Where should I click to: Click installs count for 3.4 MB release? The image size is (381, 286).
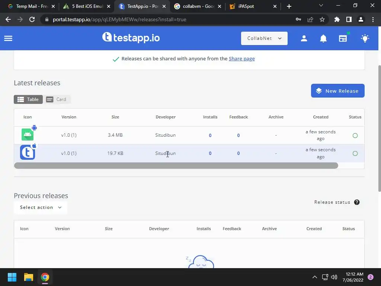coord(210,136)
